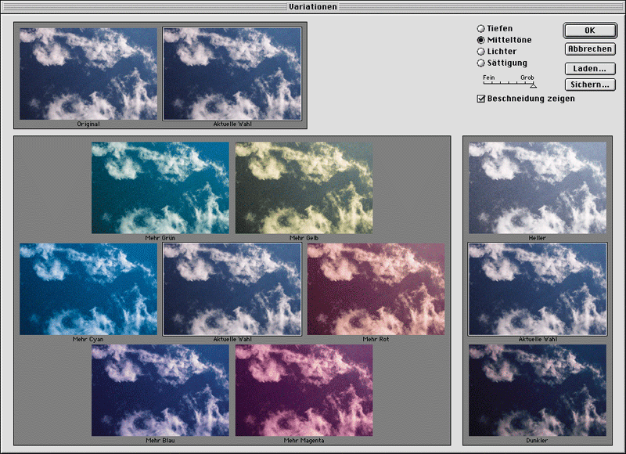This screenshot has width=626, height=454.
Task: Click the center Aktuelle Wahl thumbnail
Action: [x=232, y=289]
